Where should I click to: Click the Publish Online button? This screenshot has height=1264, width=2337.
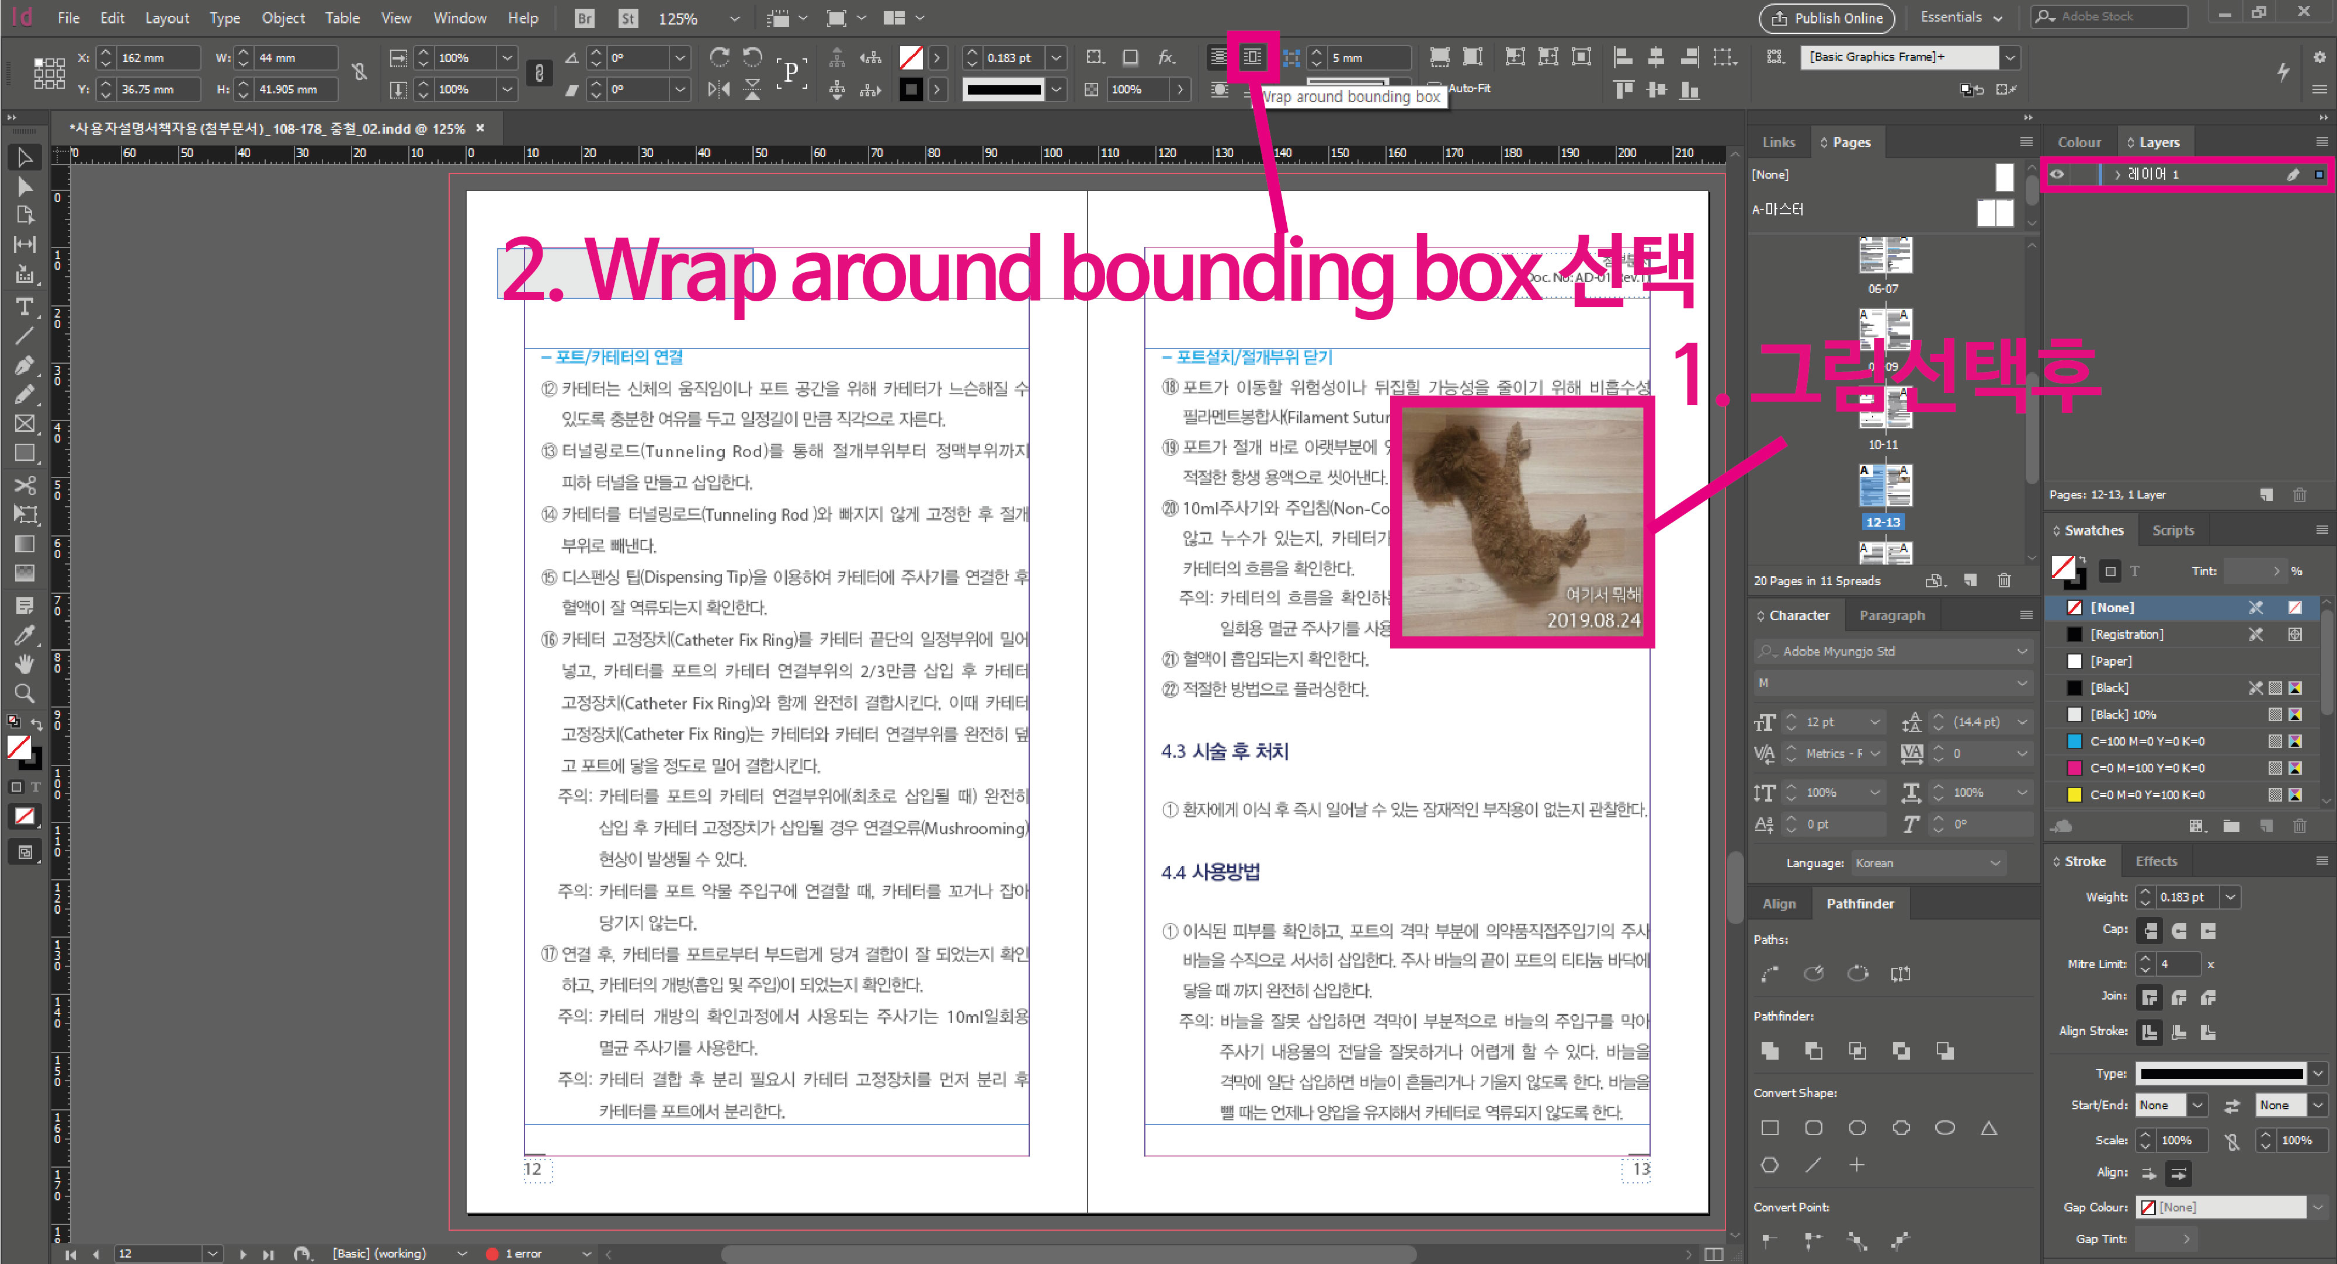[1828, 18]
